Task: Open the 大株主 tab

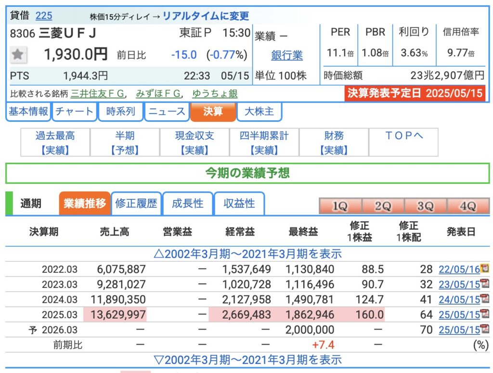Action: [x=259, y=112]
